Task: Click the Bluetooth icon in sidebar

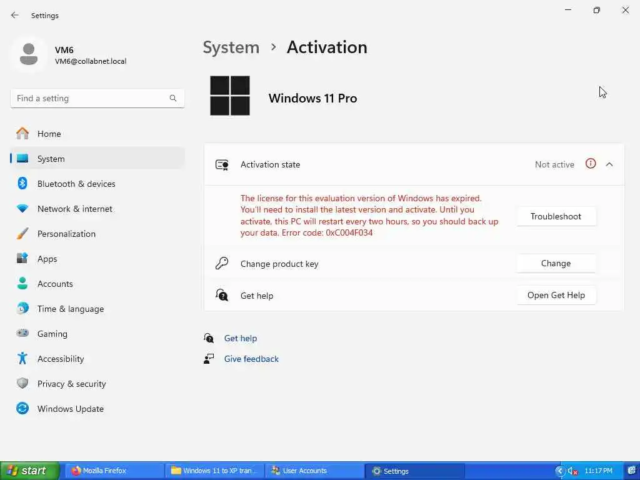Action: (22, 183)
